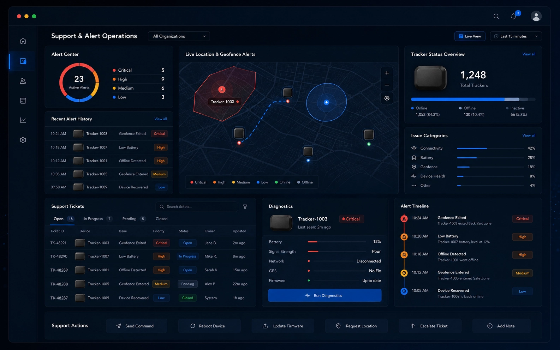
Task: Click the Connectivity wifi icon
Action: (x=414, y=149)
